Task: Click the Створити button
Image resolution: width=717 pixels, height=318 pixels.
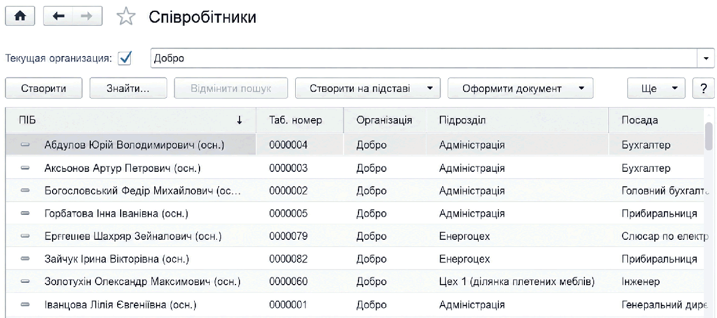Action: (x=44, y=88)
